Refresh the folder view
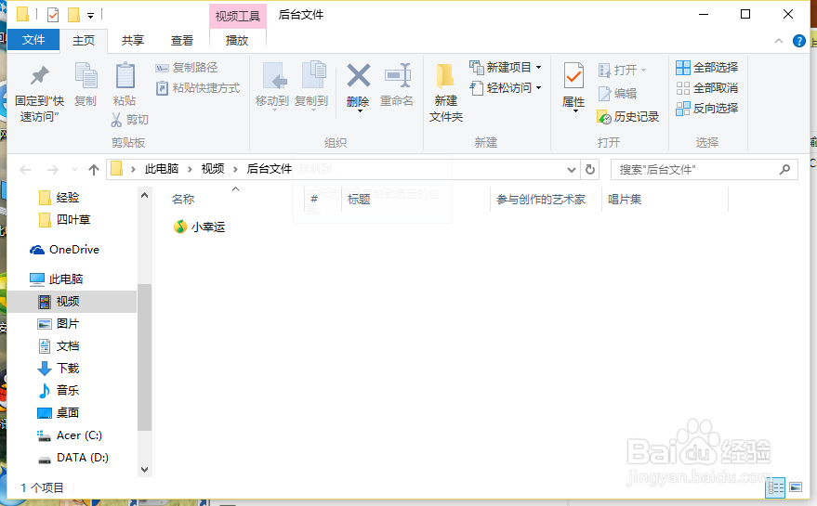 pos(590,170)
